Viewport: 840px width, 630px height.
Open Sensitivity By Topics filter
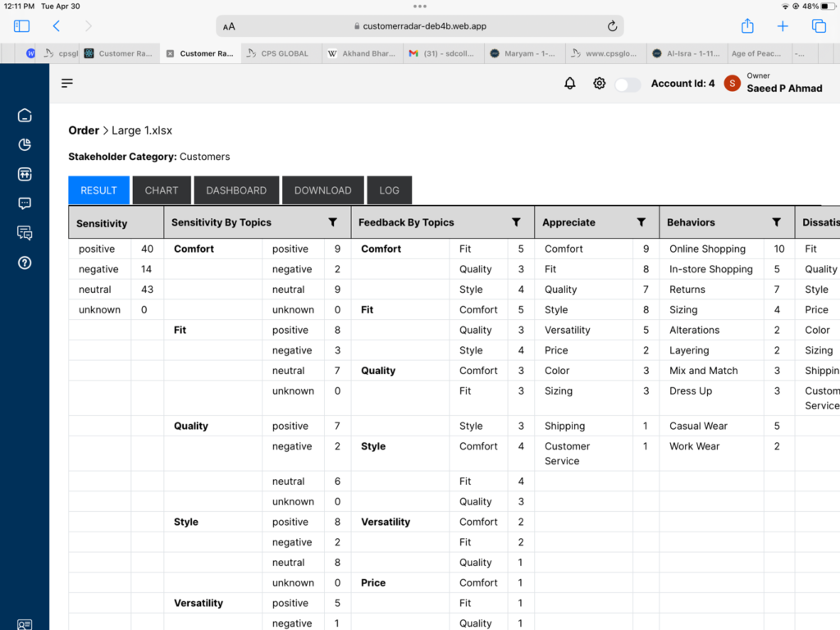tap(332, 222)
